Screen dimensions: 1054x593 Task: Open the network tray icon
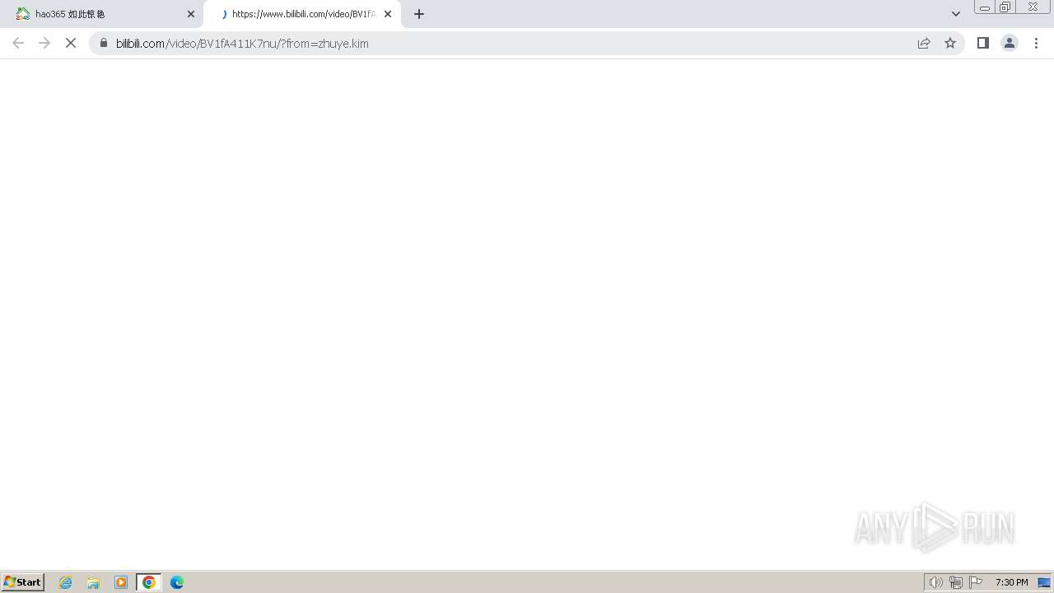point(956,582)
